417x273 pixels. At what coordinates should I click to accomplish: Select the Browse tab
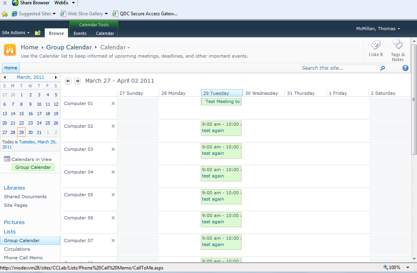(56, 33)
